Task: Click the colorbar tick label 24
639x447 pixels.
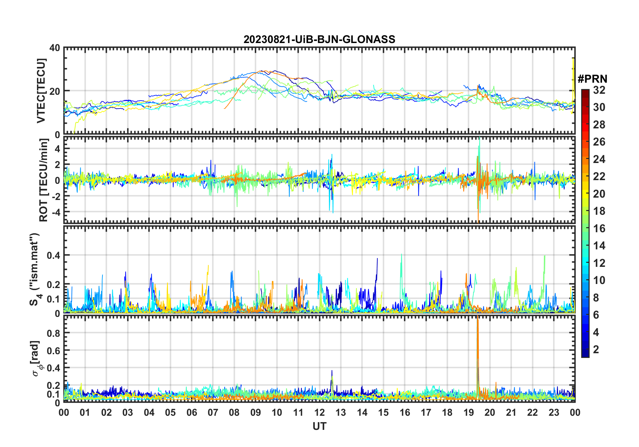Action: tap(599, 159)
